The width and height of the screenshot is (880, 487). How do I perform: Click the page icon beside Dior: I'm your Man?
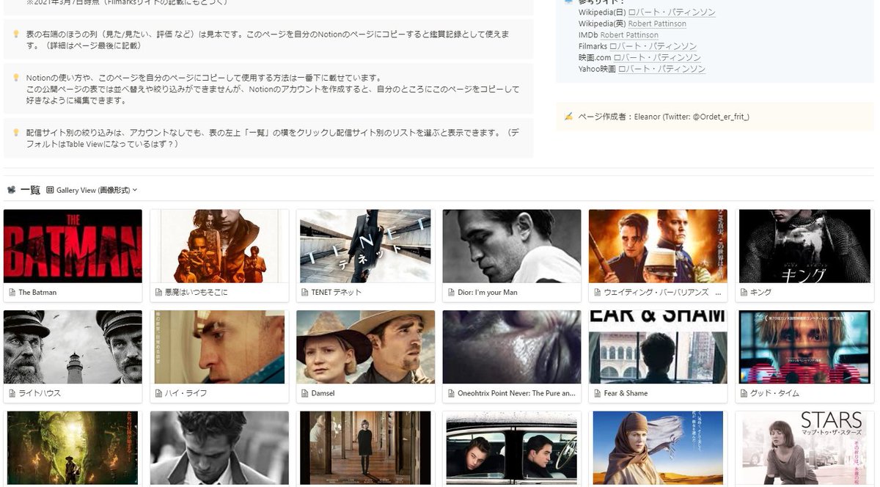click(451, 292)
